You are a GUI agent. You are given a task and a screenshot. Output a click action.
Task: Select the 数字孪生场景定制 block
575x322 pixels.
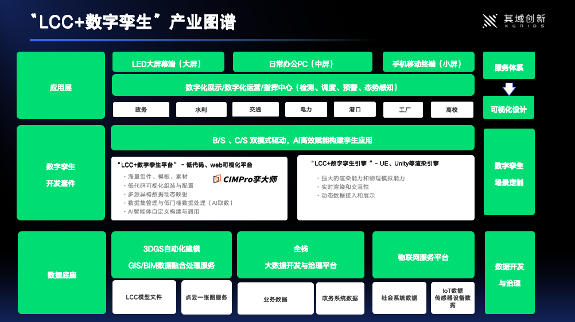point(509,172)
